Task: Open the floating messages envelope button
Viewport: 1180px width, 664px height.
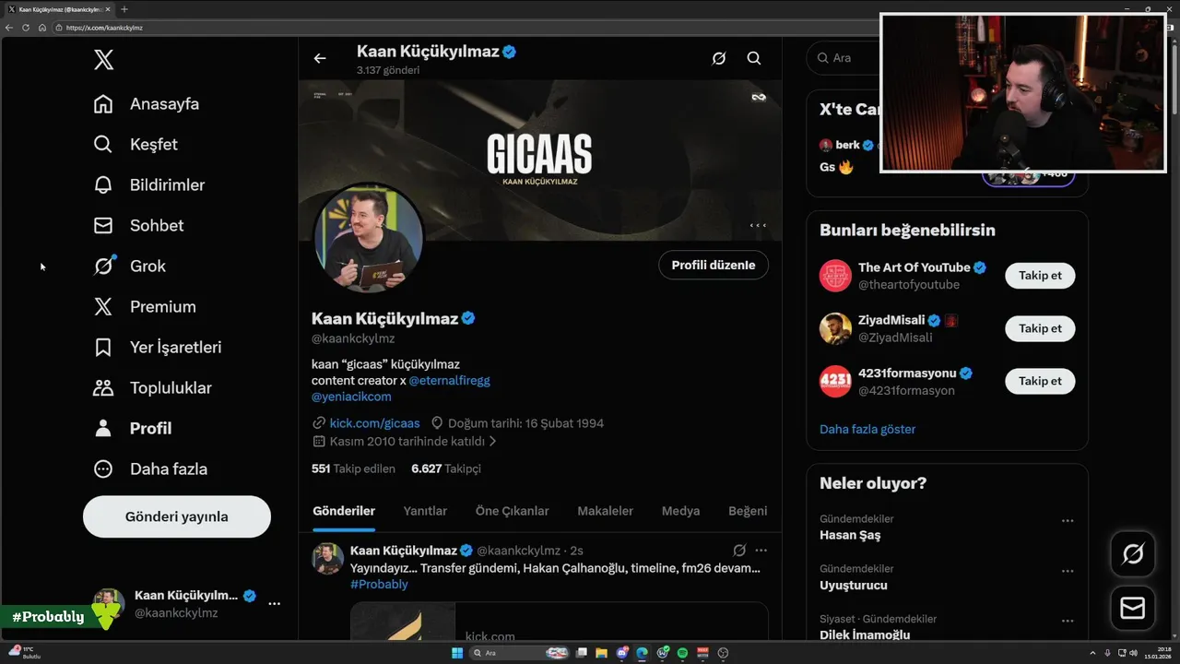Action: pyautogui.click(x=1133, y=609)
